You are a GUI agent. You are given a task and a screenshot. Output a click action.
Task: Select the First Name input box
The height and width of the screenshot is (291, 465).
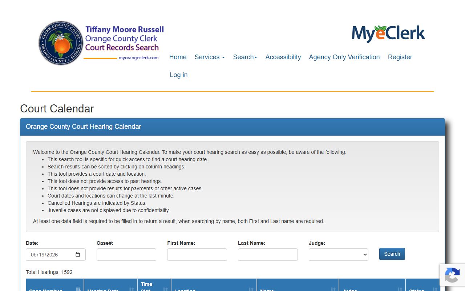(197, 255)
